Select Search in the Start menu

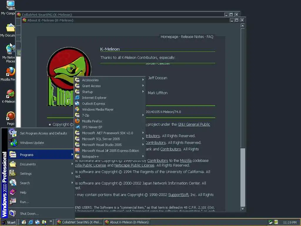click(41, 183)
